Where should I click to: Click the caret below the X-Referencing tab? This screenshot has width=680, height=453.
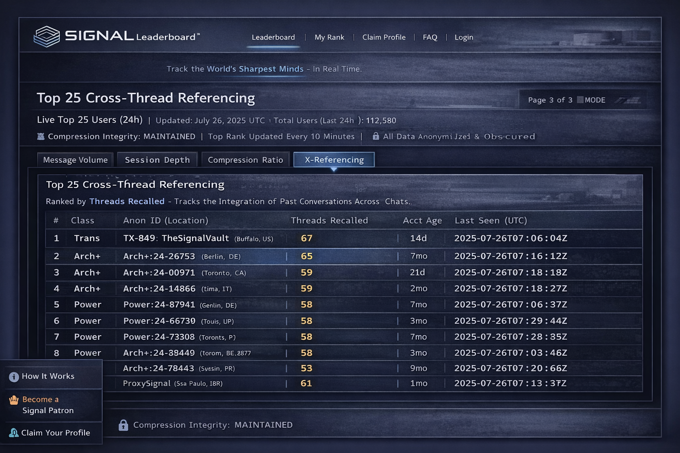pyautogui.click(x=334, y=169)
